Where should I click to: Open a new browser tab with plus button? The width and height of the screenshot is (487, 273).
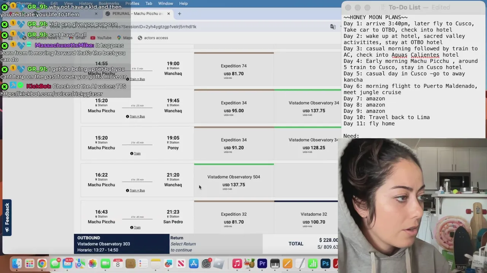click(179, 14)
